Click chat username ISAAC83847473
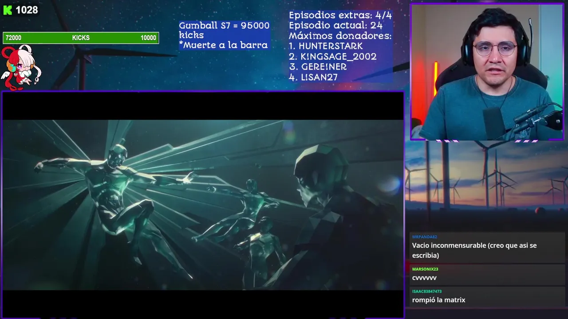The height and width of the screenshot is (319, 568). 427,292
